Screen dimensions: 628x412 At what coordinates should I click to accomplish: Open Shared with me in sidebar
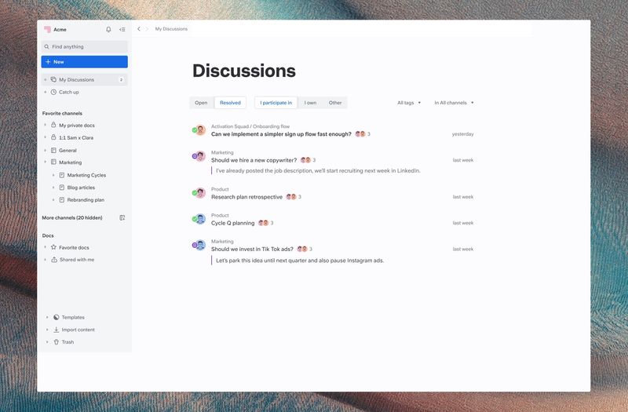click(x=77, y=260)
